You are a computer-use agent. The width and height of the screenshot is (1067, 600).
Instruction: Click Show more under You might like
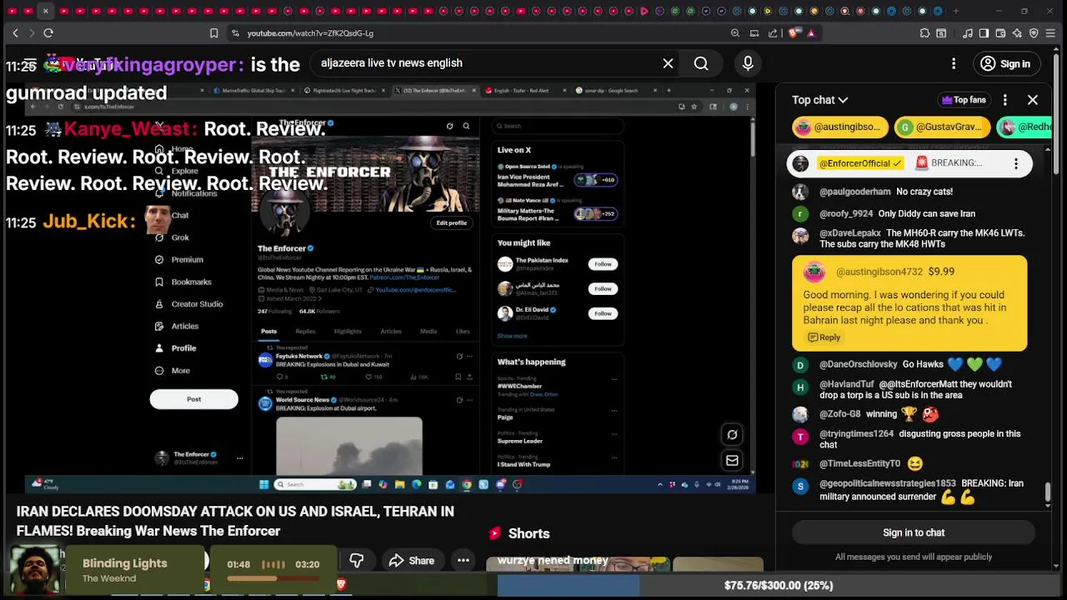tap(512, 337)
